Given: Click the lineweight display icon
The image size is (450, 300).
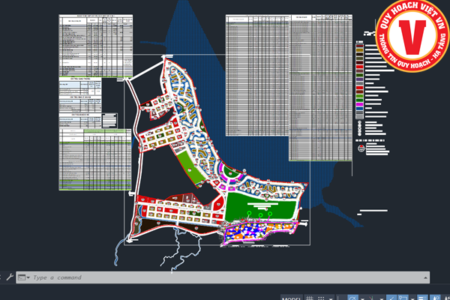Looking at the screenshot, I should (424, 297).
